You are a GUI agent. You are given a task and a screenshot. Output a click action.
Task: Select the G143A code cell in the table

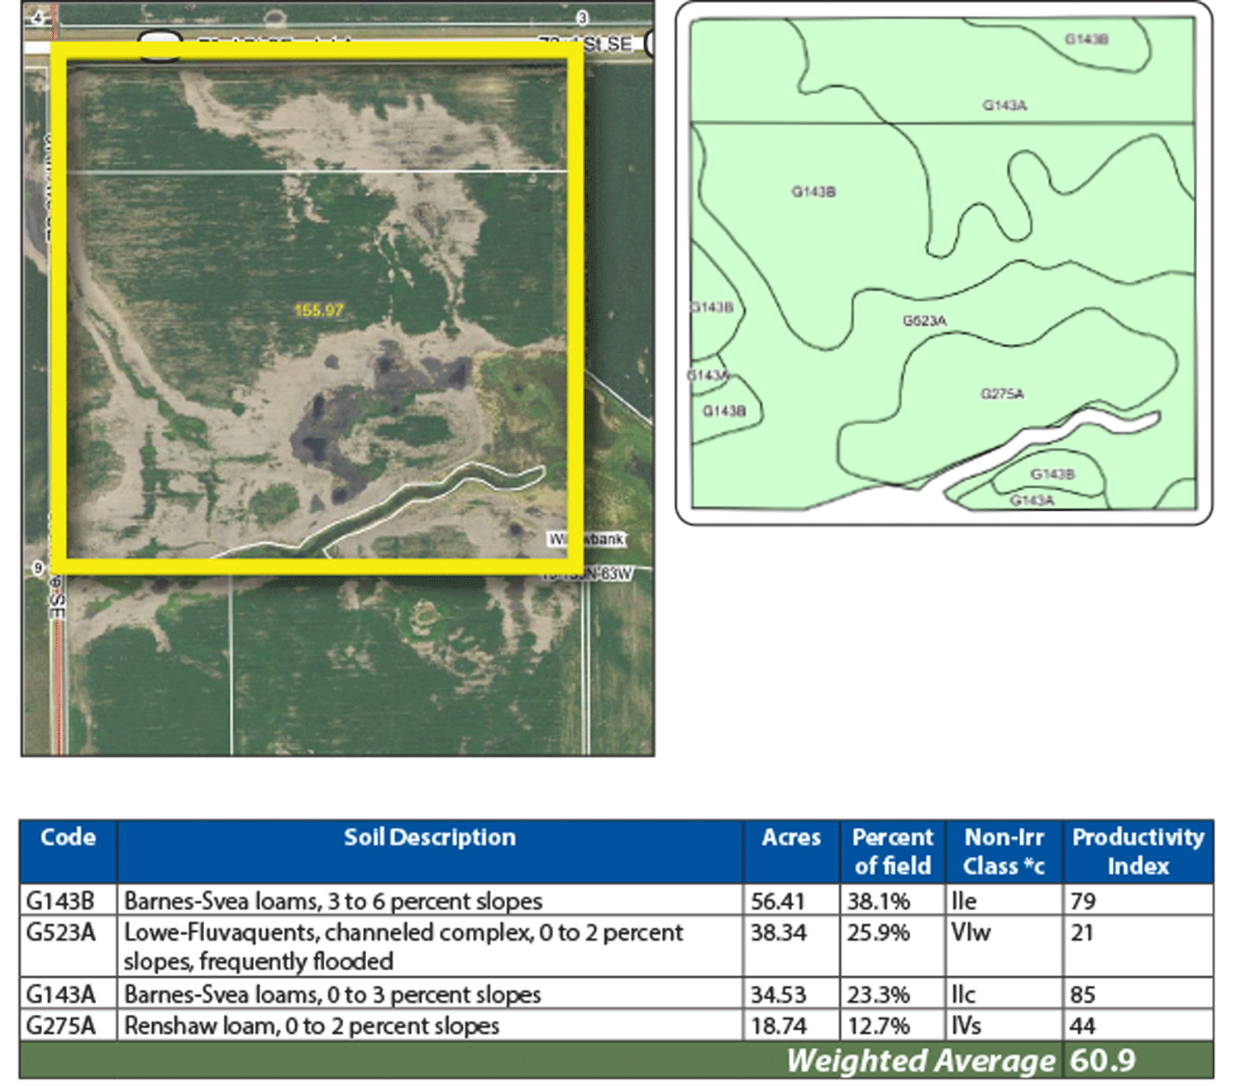coord(60,994)
